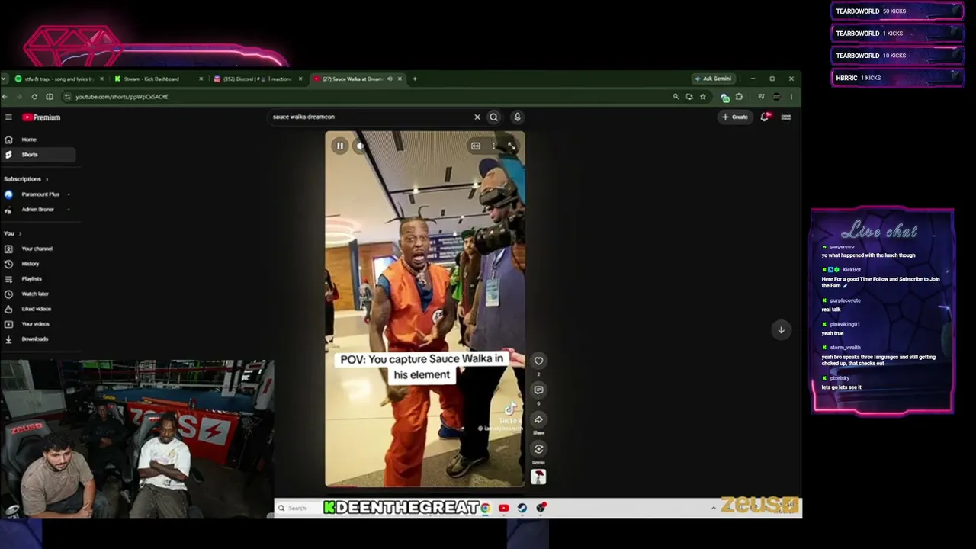976x549 pixels.
Task: Switch to the Discord browser tab
Action: [x=258, y=79]
